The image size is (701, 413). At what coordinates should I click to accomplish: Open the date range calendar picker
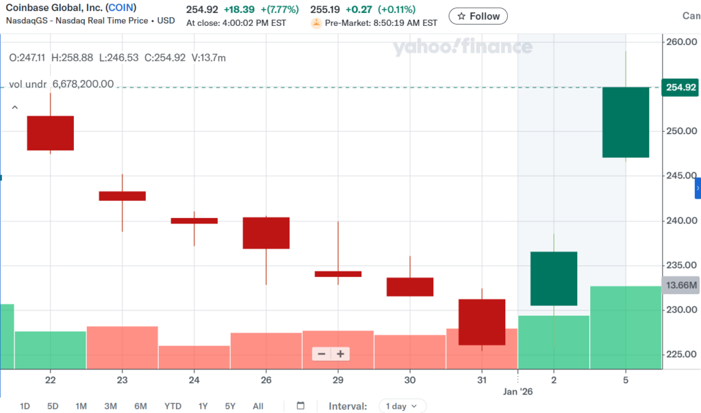[x=300, y=405]
